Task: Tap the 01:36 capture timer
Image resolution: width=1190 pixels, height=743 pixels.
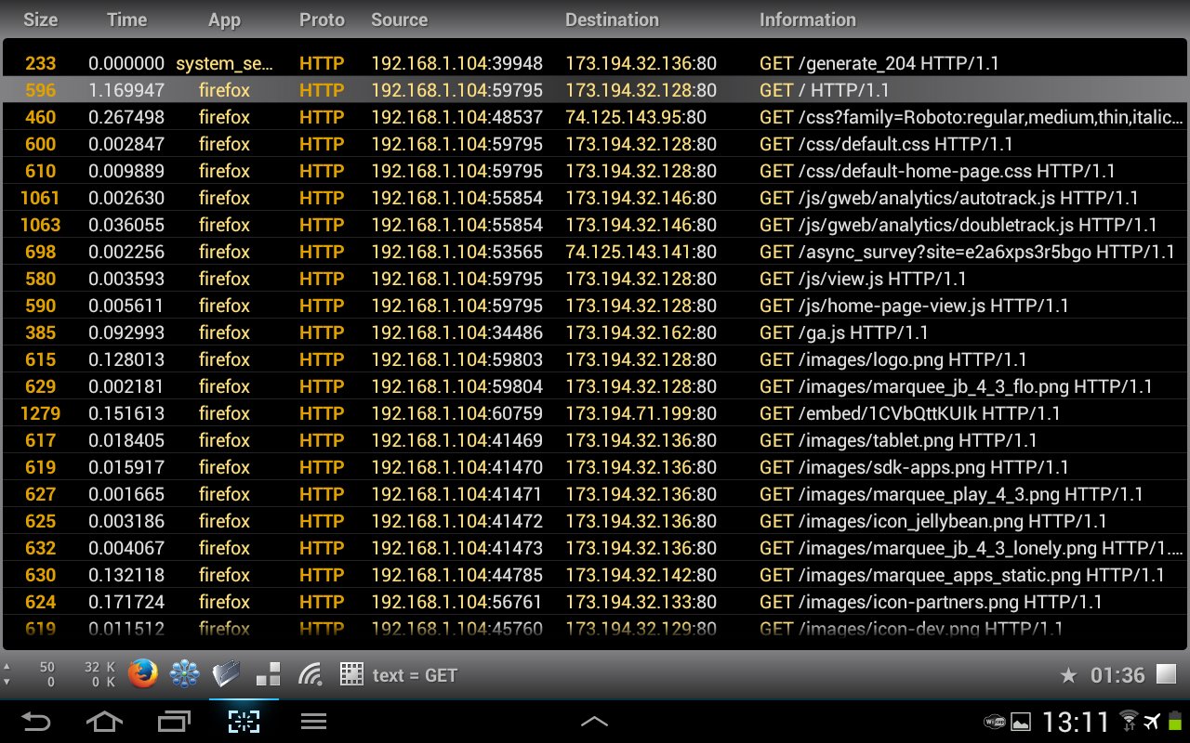Action: pyautogui.click(x=1117, y=675)
